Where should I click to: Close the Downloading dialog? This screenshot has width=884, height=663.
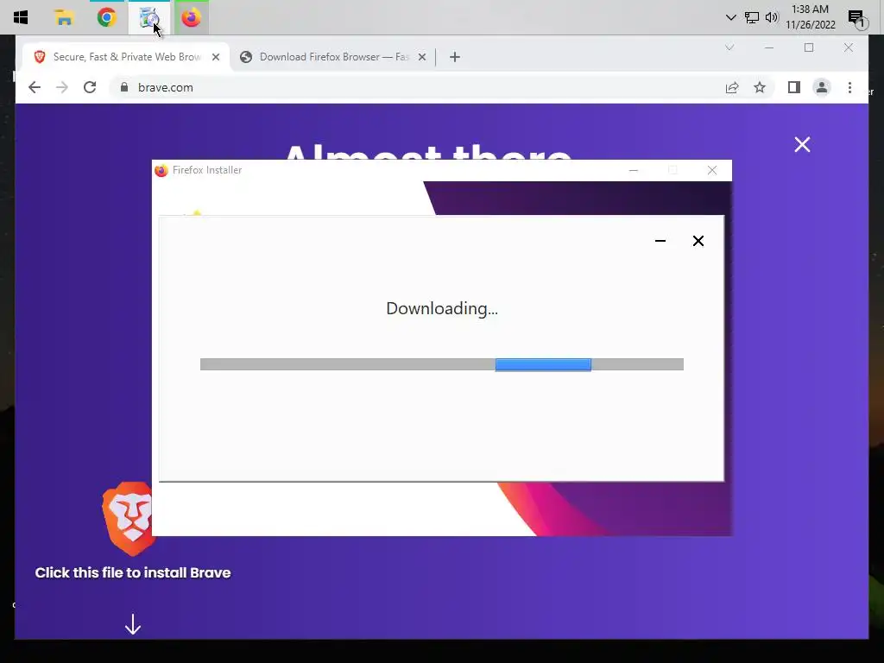tap(698, 241)
